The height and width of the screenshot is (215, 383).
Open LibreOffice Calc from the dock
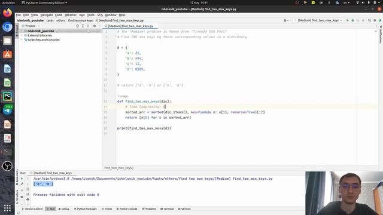pos(7,82)
